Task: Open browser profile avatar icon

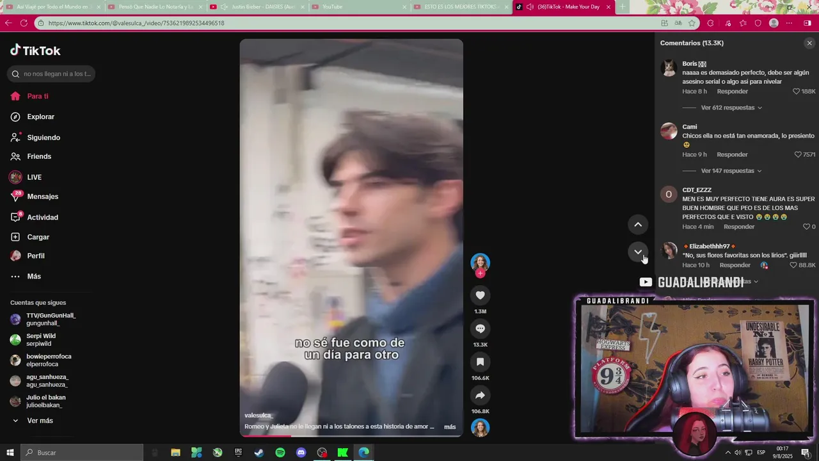Action: [774, 23]
